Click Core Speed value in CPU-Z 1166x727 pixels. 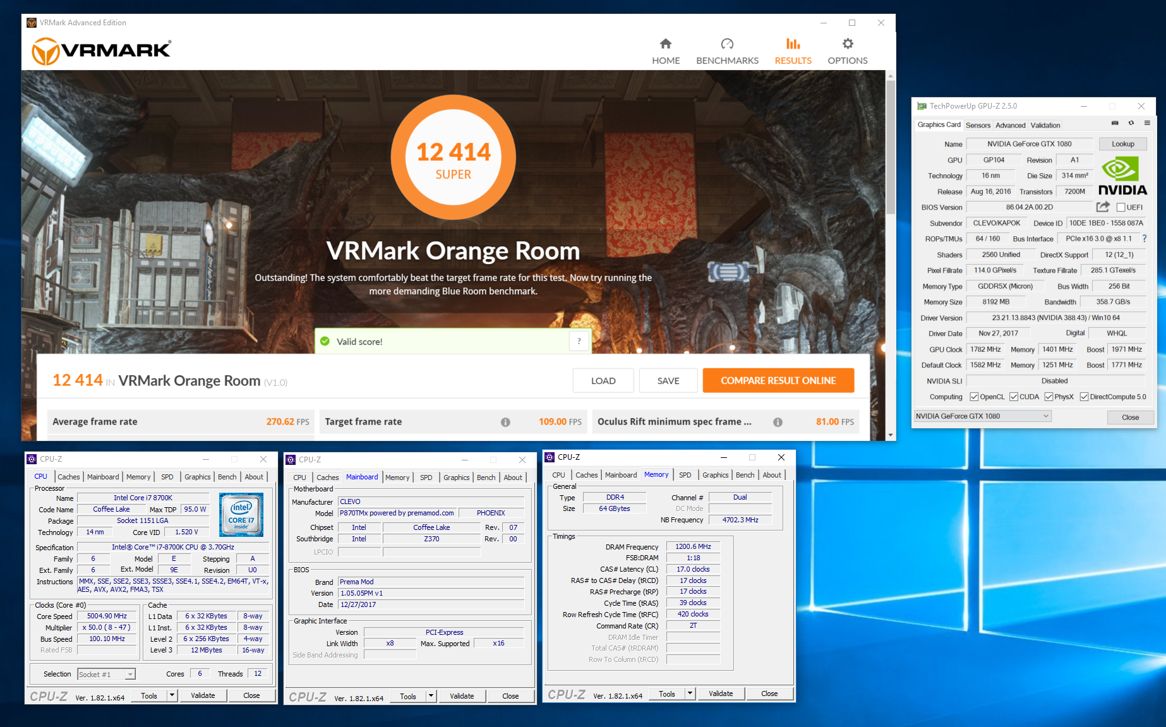pyautogui.click(x=107, y=616)
